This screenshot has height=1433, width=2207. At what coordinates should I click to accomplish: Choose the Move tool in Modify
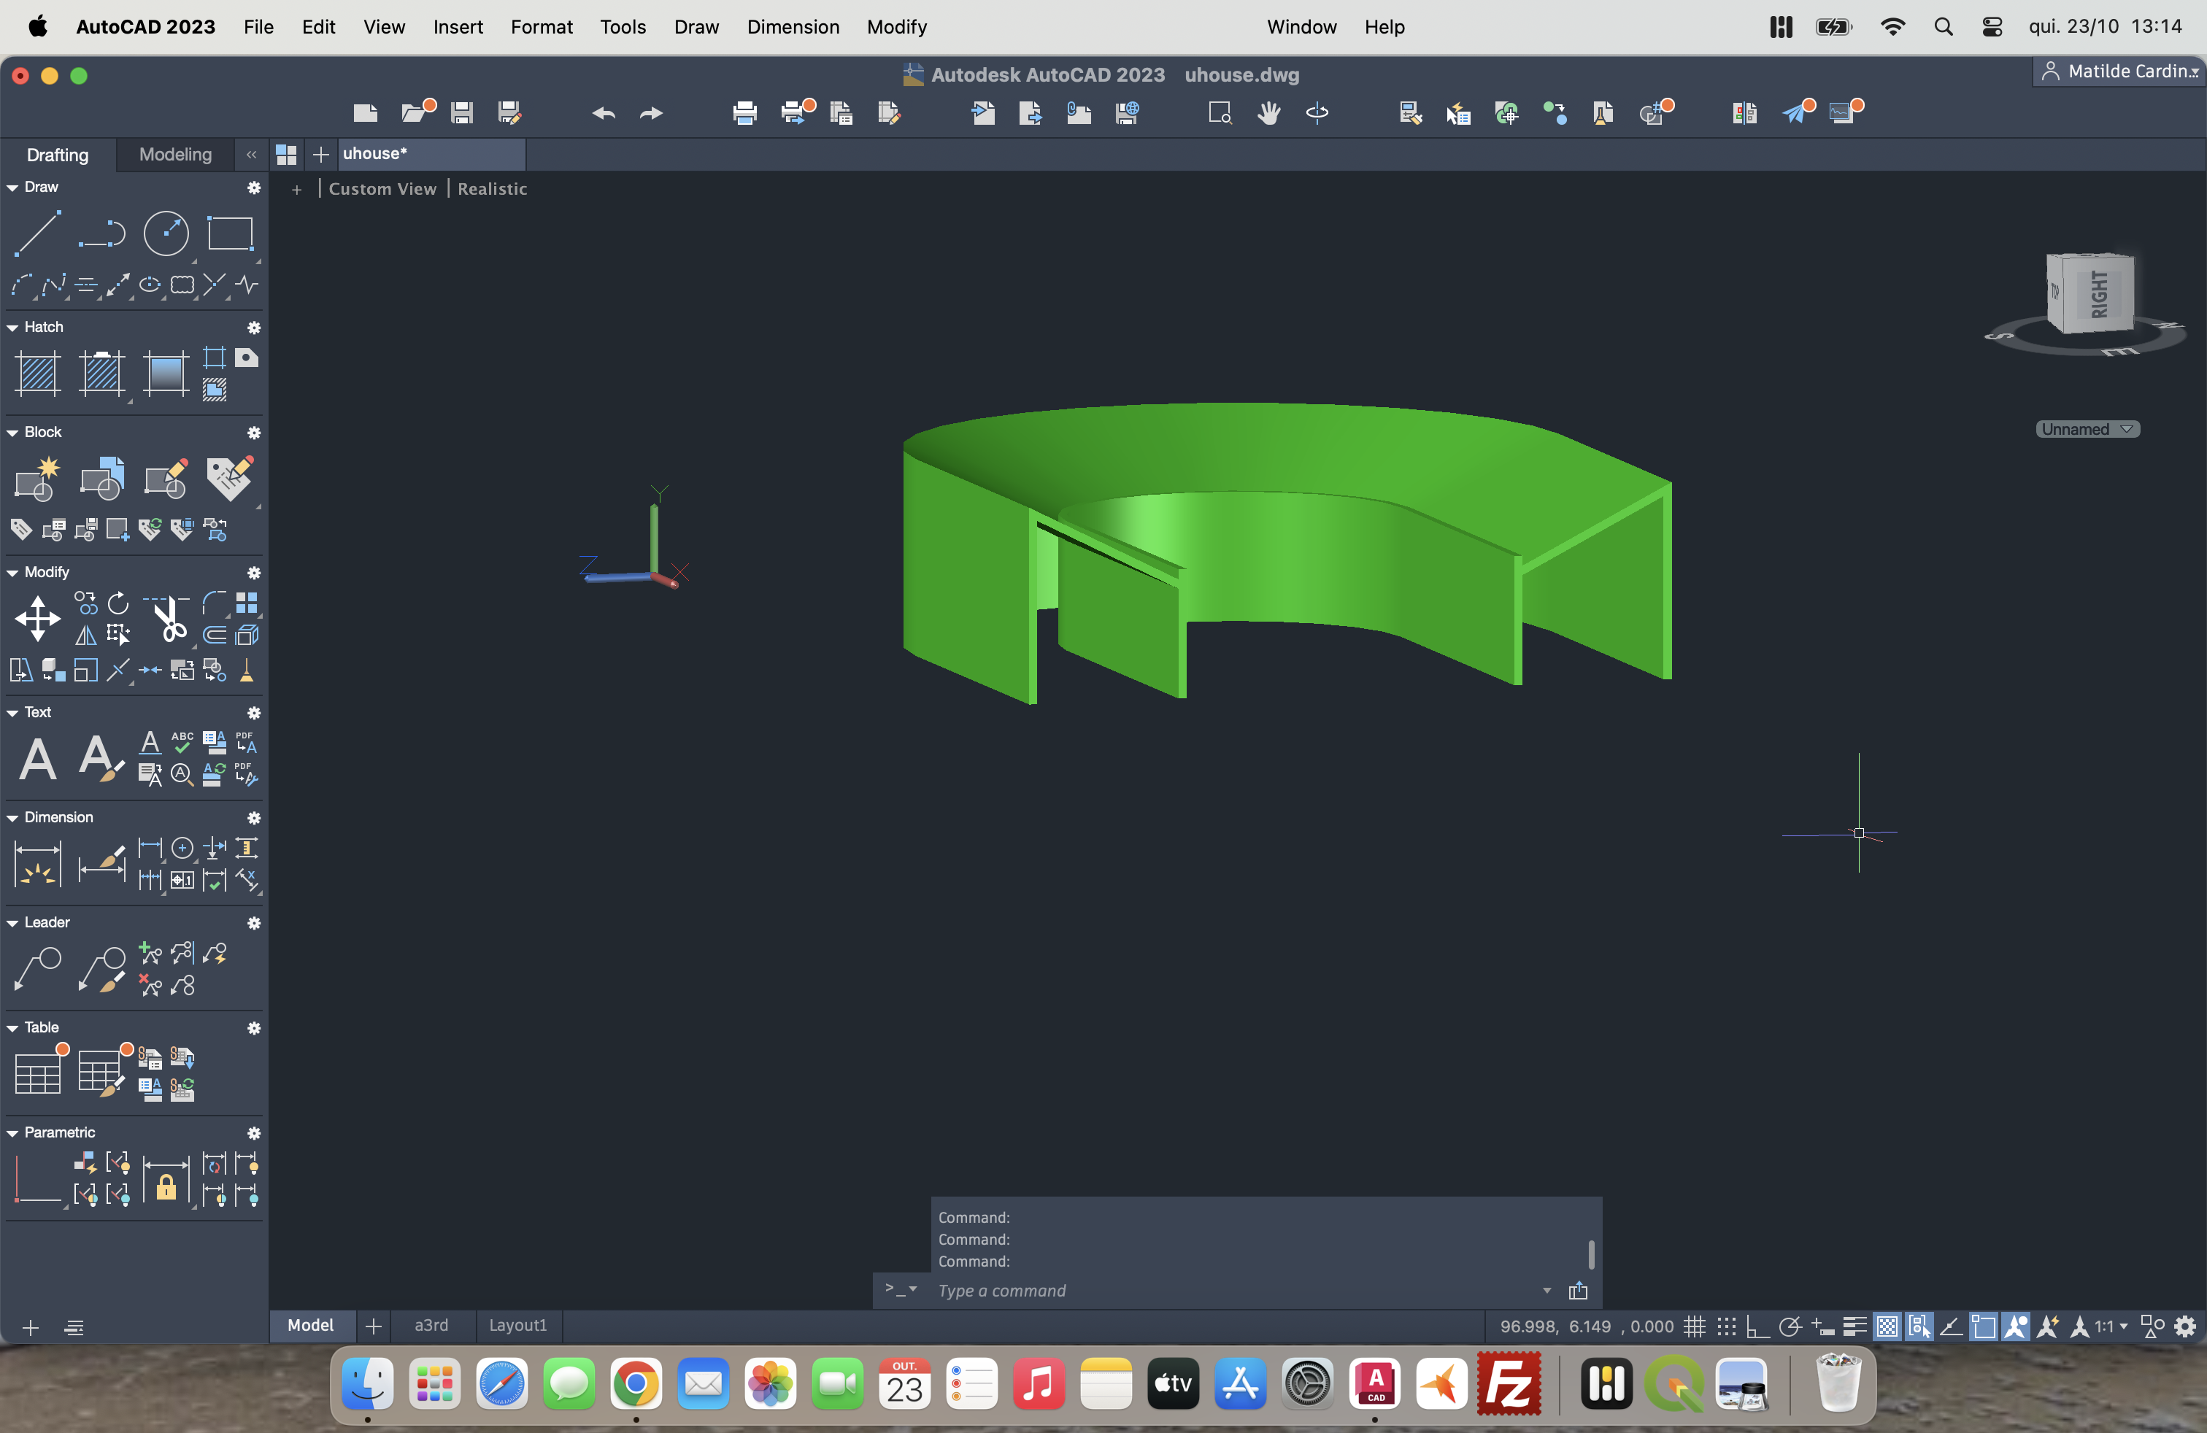38,618
